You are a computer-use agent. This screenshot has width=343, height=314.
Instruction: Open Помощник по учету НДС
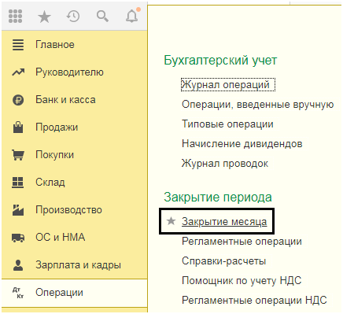pos(242,281)
